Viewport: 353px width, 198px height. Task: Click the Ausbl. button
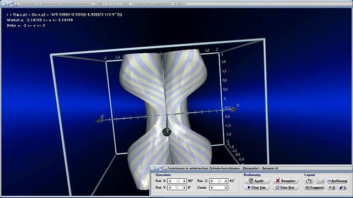[x=256, y=181]
